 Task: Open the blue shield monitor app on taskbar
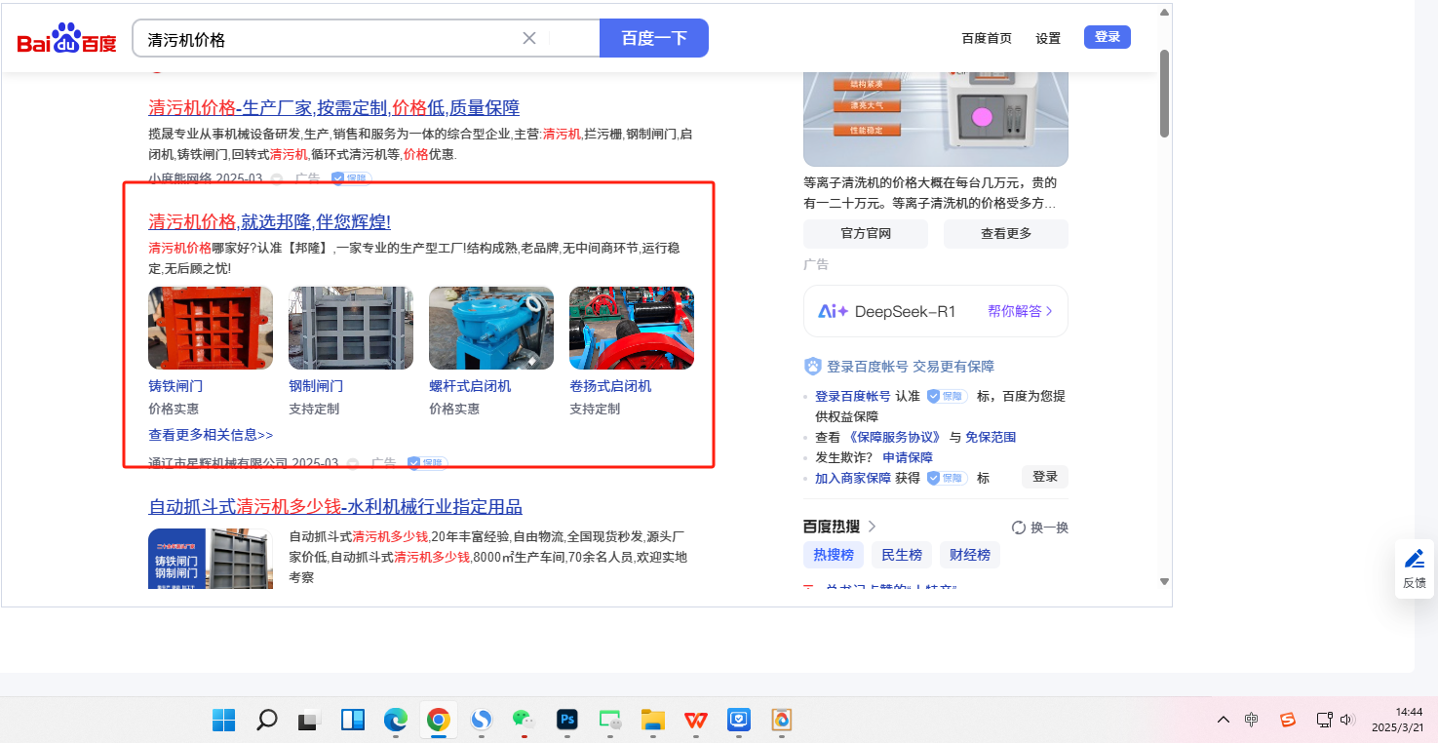[x=738, y=720]
